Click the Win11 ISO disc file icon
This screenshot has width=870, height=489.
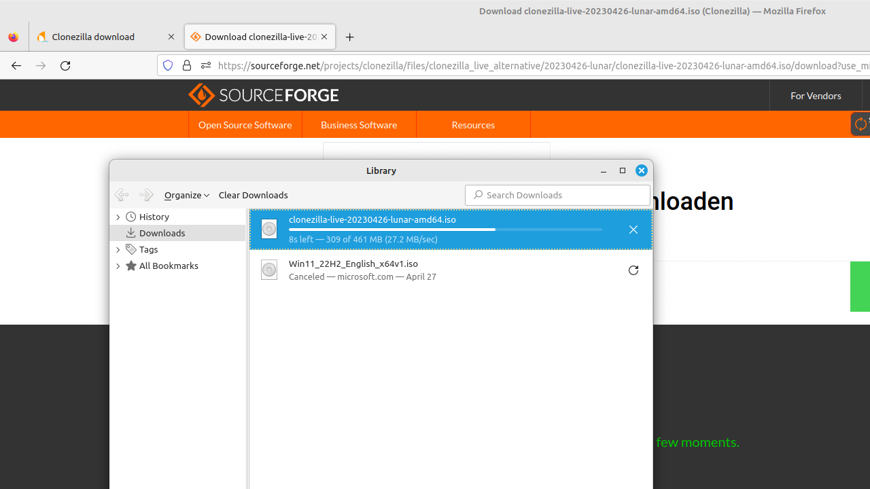pyautogui.click(x=269, y=270)
